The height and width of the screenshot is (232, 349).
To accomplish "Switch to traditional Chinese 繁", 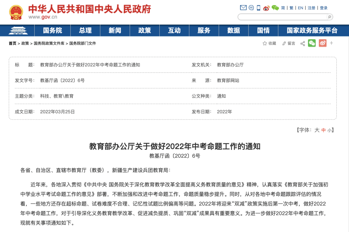I will [291, 8].
